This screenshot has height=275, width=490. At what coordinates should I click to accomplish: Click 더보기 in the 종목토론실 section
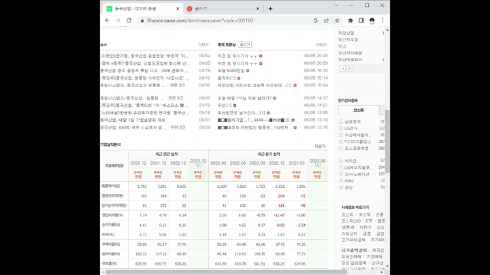321,45
